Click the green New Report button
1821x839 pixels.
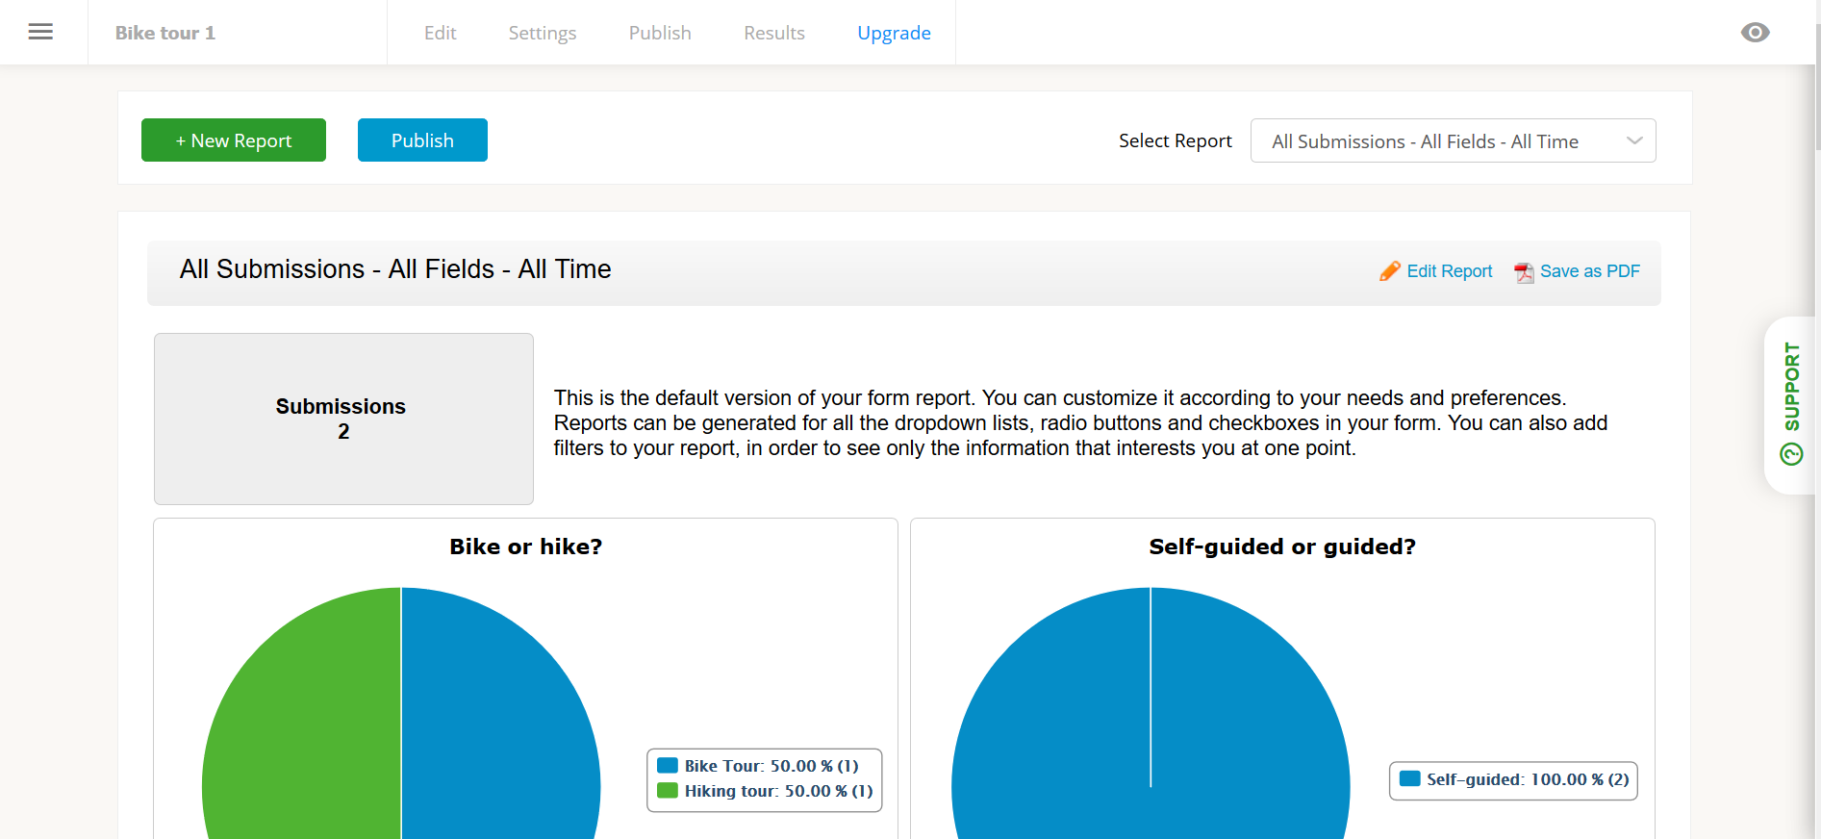click(x=234, y=140)
